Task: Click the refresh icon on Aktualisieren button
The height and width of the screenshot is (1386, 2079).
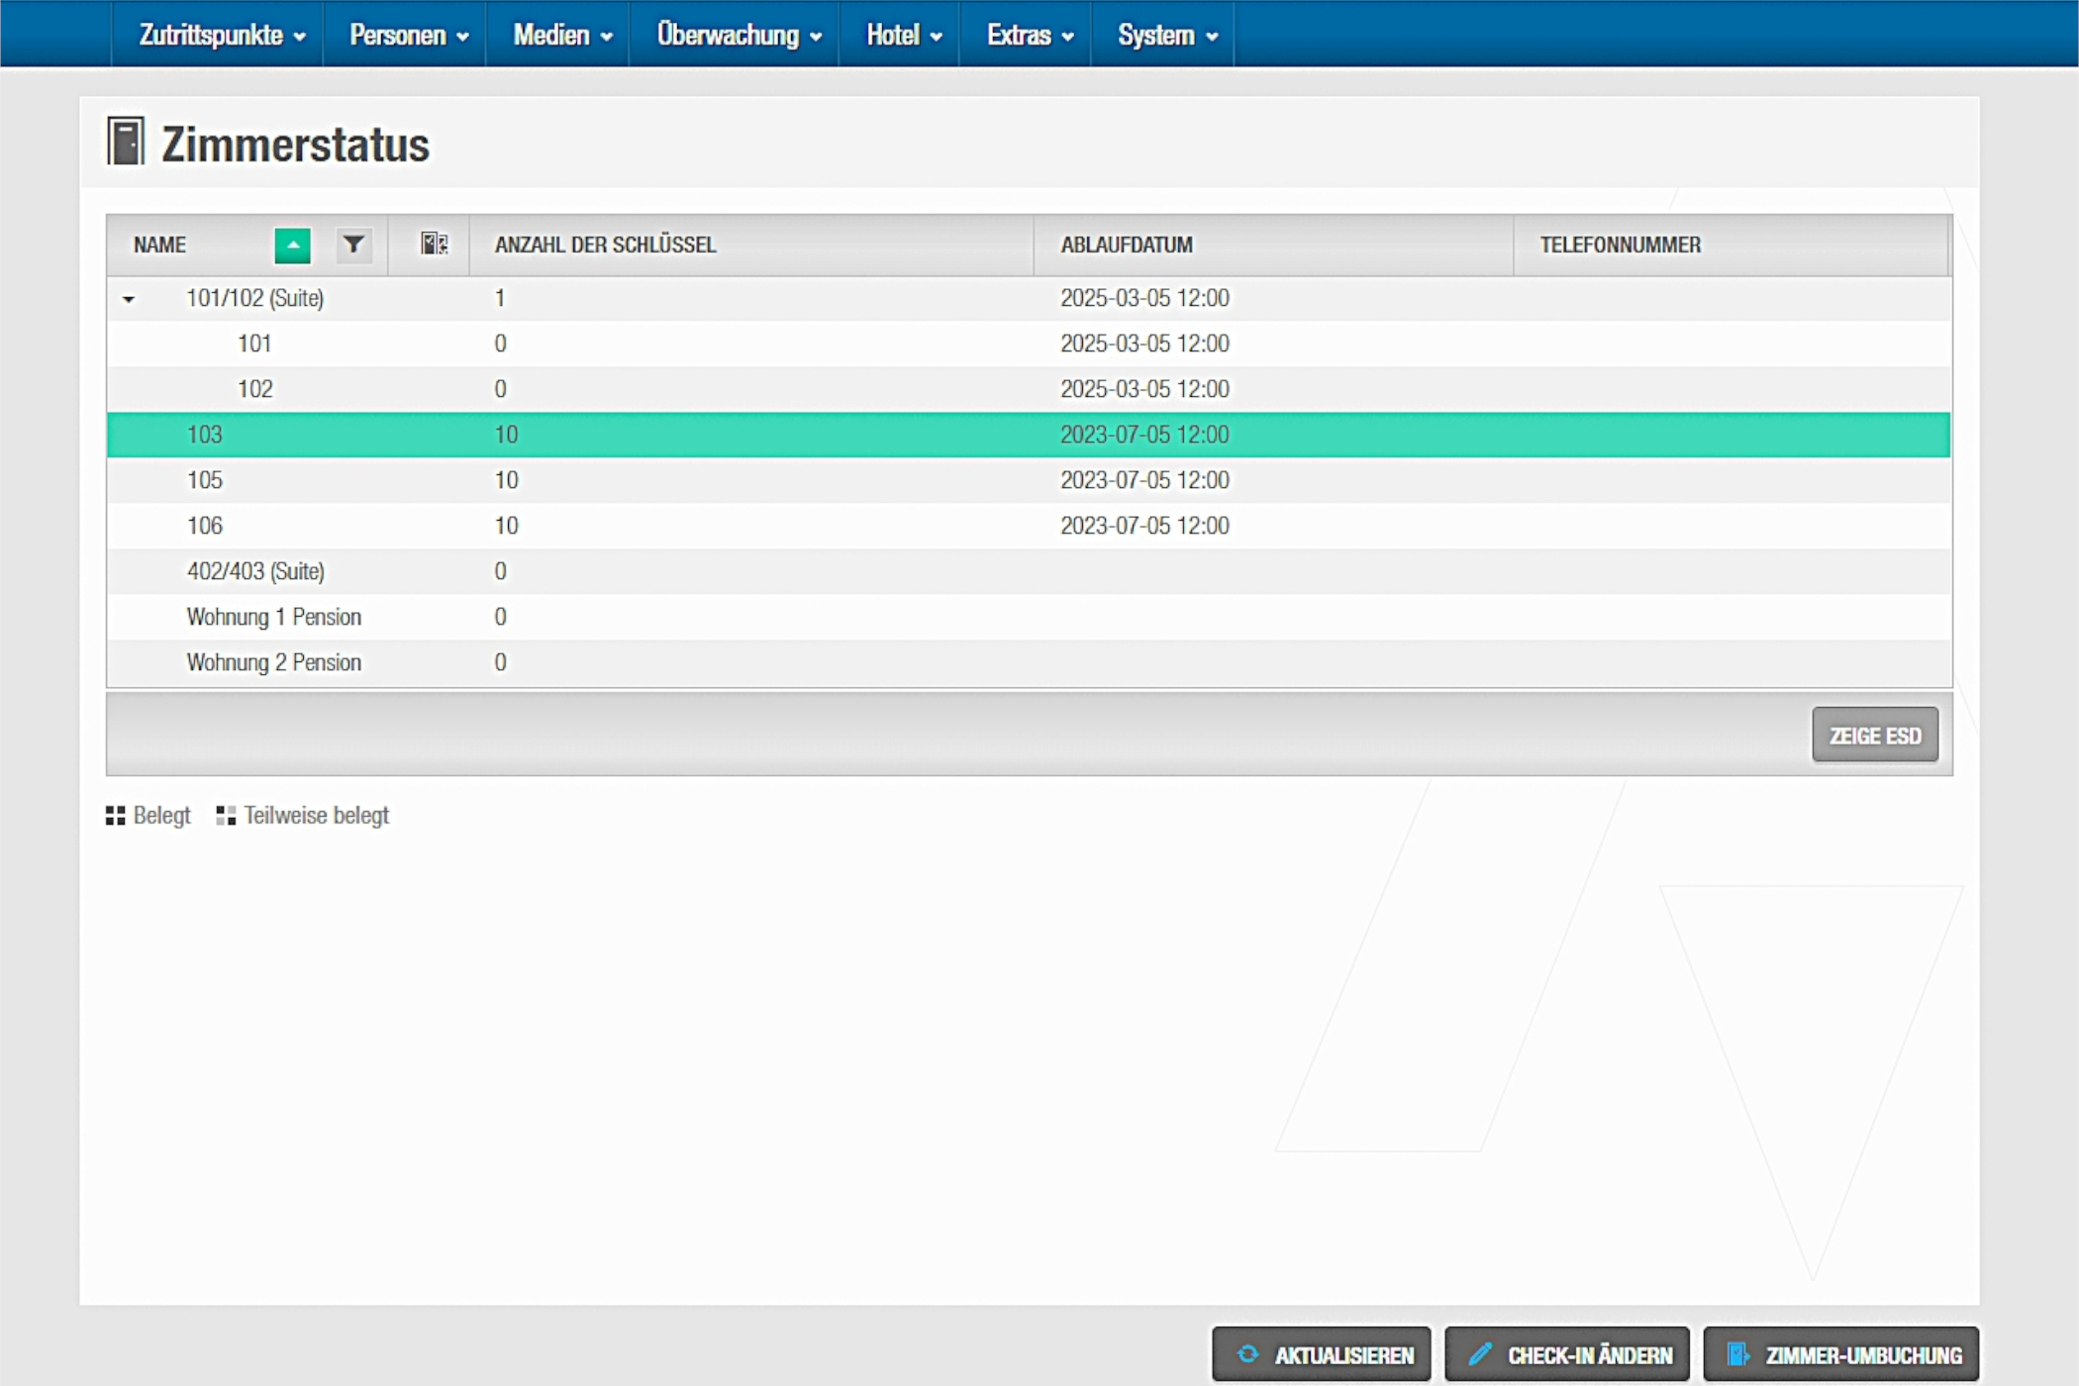Action: (x=1248, y=1354)
